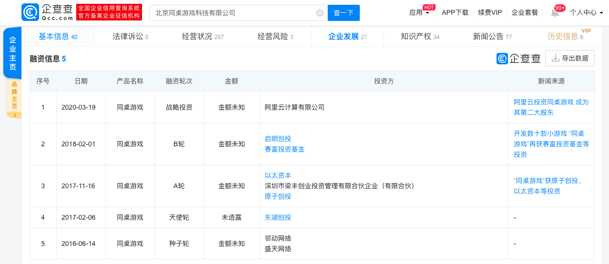
Task: Open news link about 阿里云投资同桌游戏
Action: (x=551, y=107)
